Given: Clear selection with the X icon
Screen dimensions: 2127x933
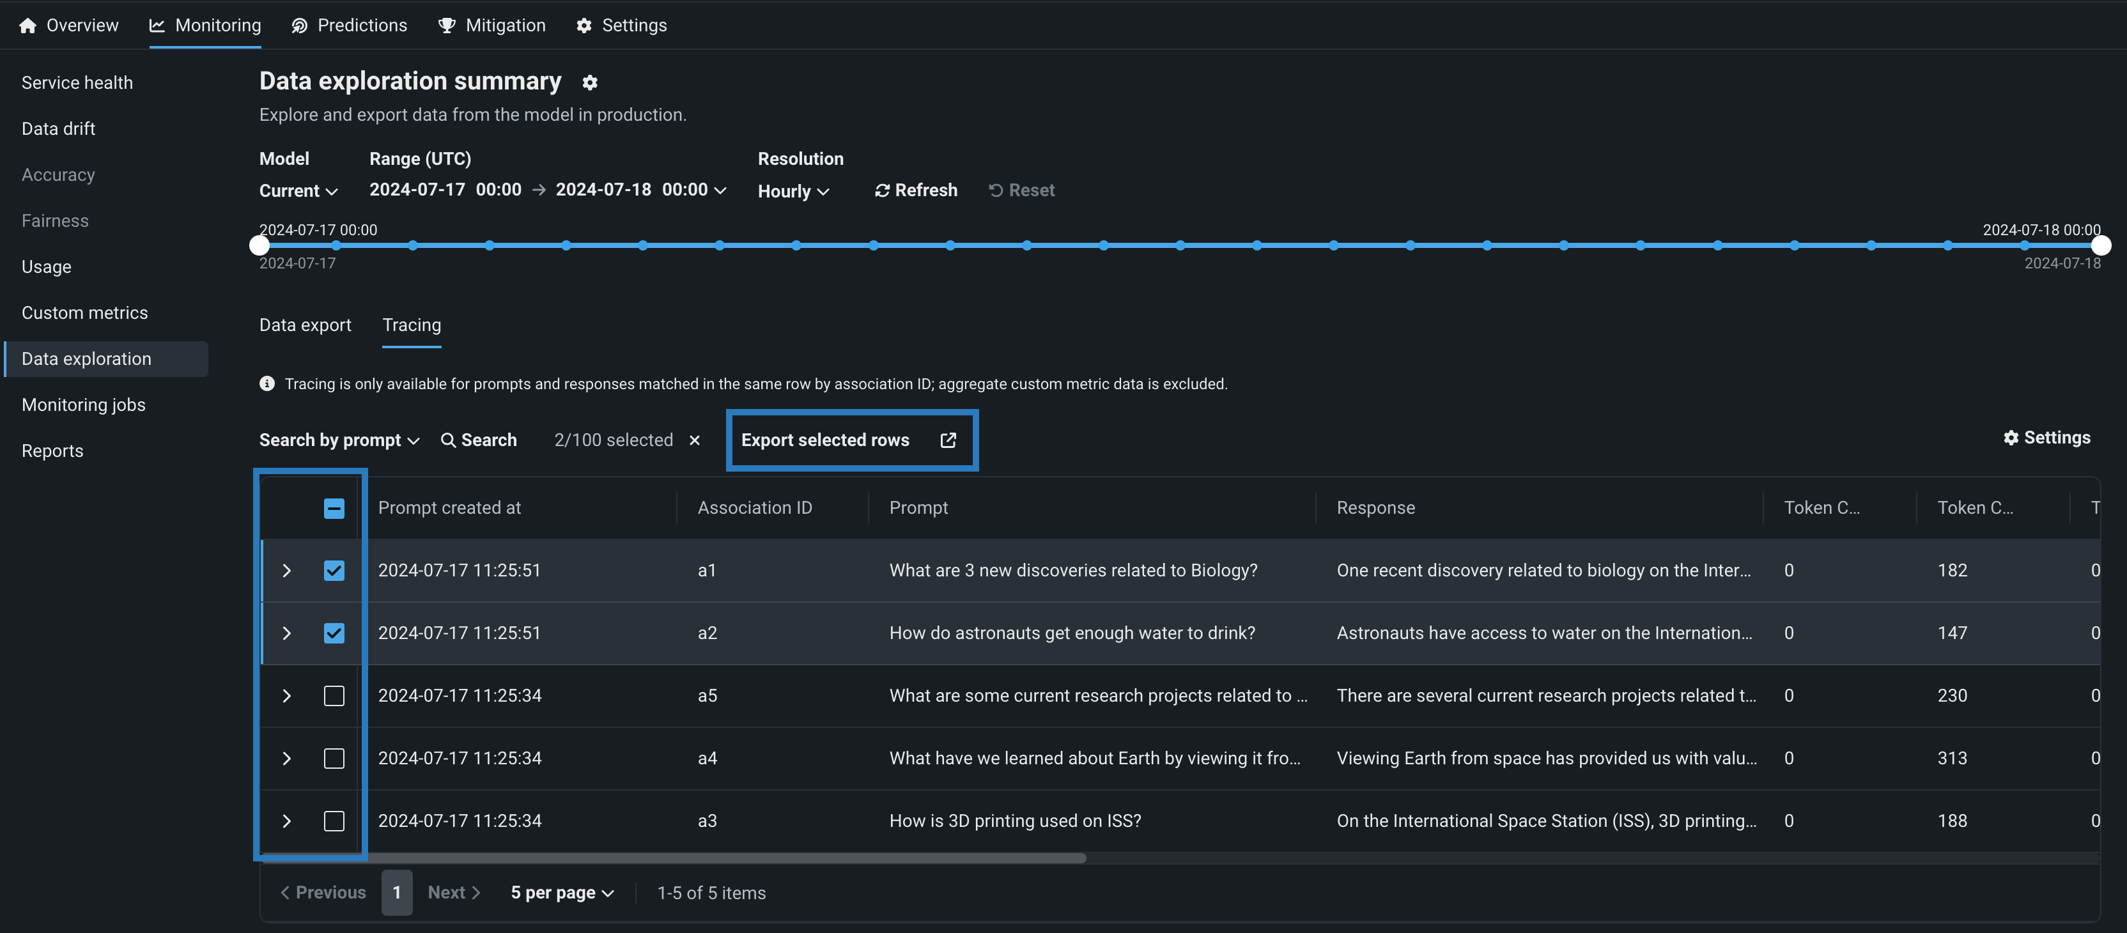Looking at the screenshot, I should (695, 440).
